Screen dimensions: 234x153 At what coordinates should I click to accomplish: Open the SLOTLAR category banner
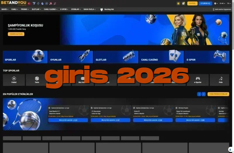point(116,57)
